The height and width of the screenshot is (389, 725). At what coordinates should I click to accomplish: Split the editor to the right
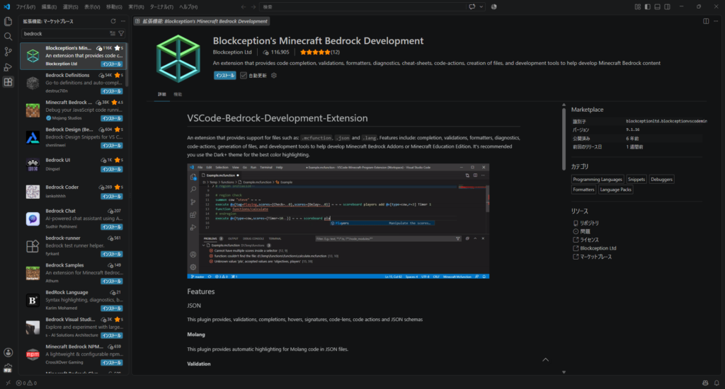pos(706,21)
